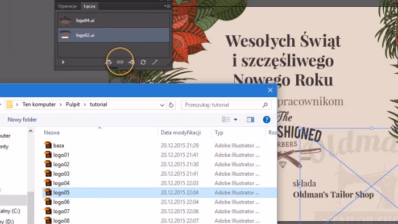Click the 20.12.2015 21:29 date cell
The image size is (398, 224).
click(180, 146)
